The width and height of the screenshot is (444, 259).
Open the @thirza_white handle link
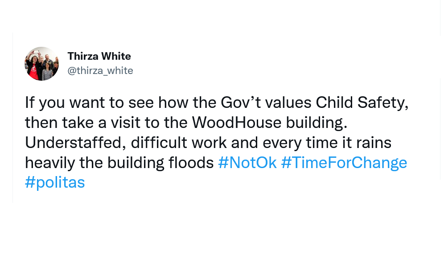click(x=100, y=70)
